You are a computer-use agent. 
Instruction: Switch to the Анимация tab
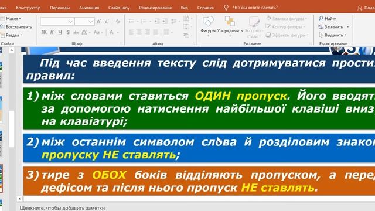click(89, 8)
